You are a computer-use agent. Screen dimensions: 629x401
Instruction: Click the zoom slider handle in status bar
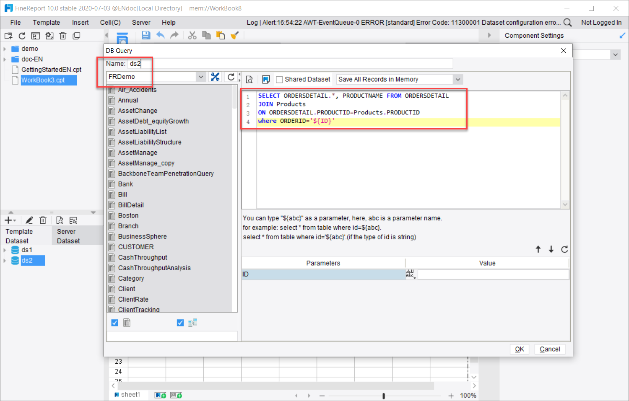[384, 396]
